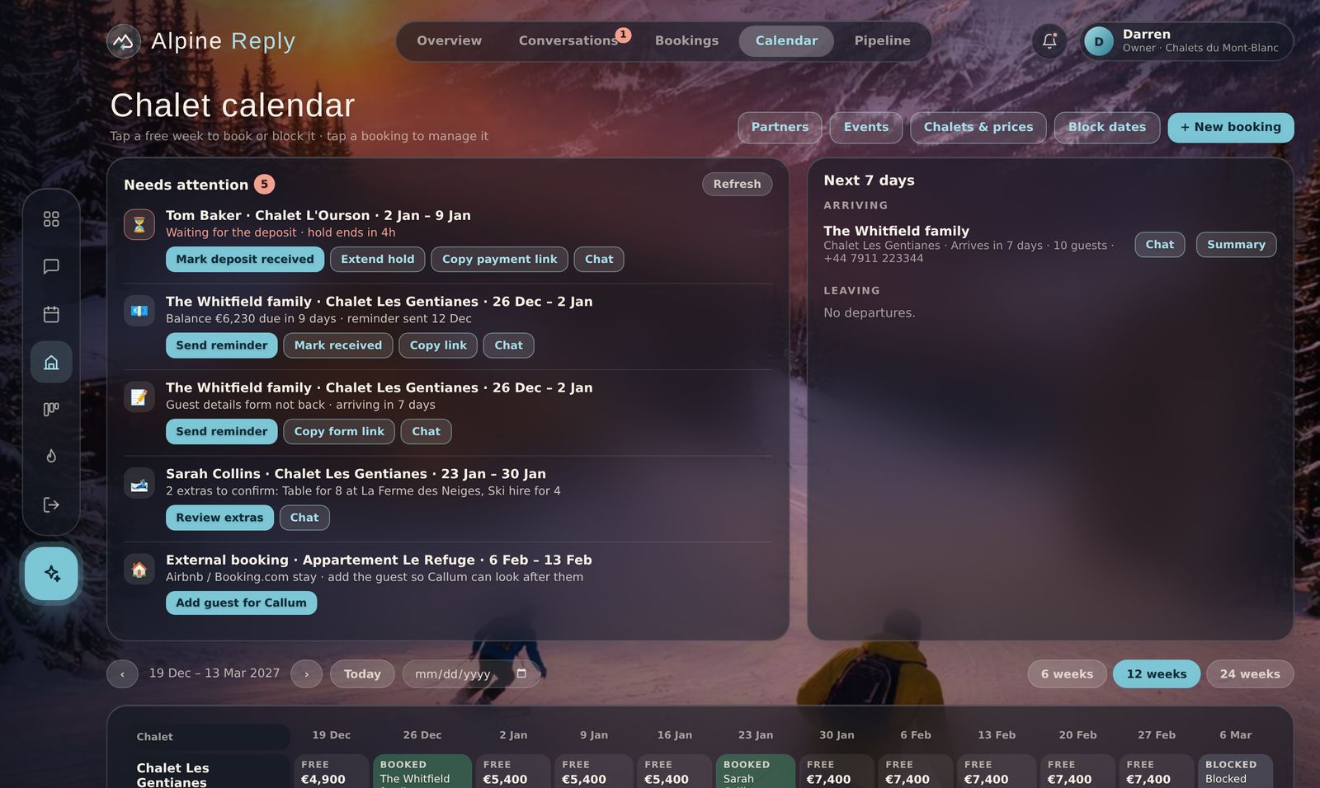Click the grid icon in the sidebar
Viewport: 1320px width, 788px height.
pos(51,219)
